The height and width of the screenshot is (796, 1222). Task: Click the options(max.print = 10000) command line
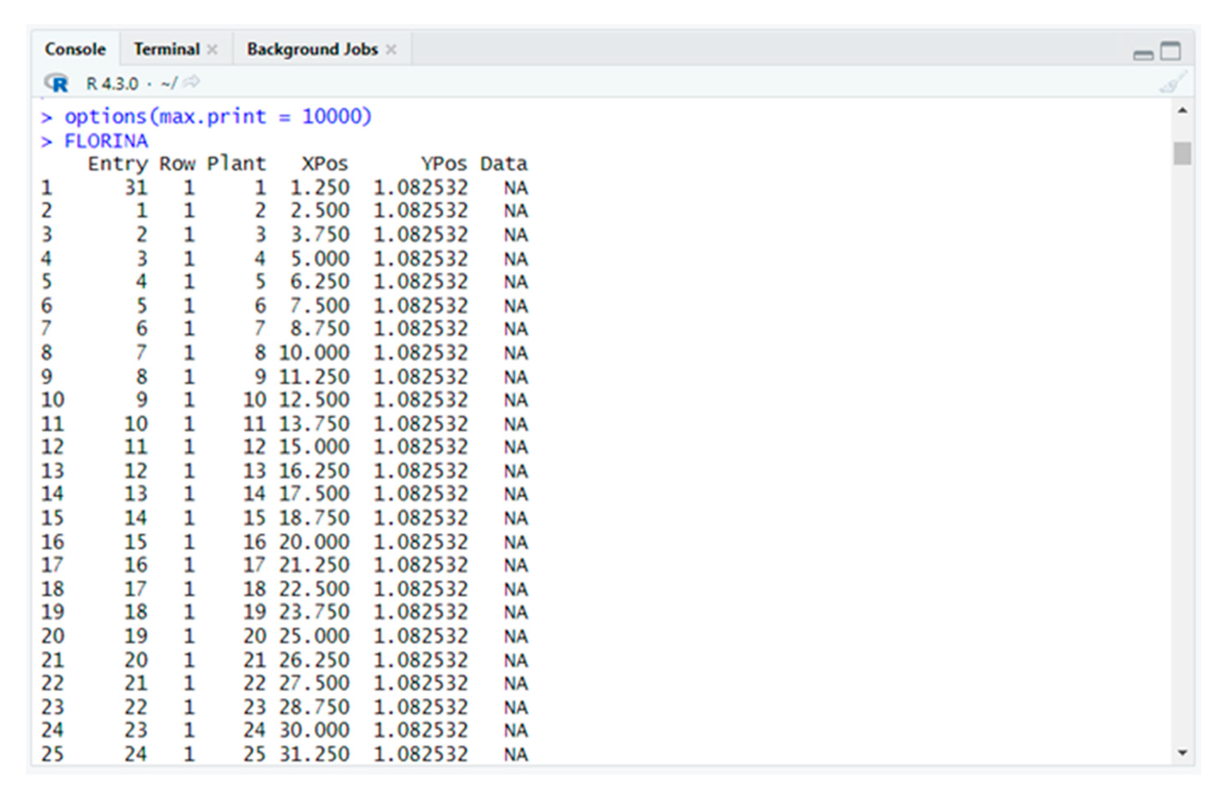217,117
